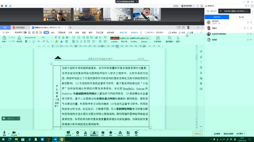The image size is (254, 142).
Task: Open 共享屏幕 screen share button
Action: point(68,133)
